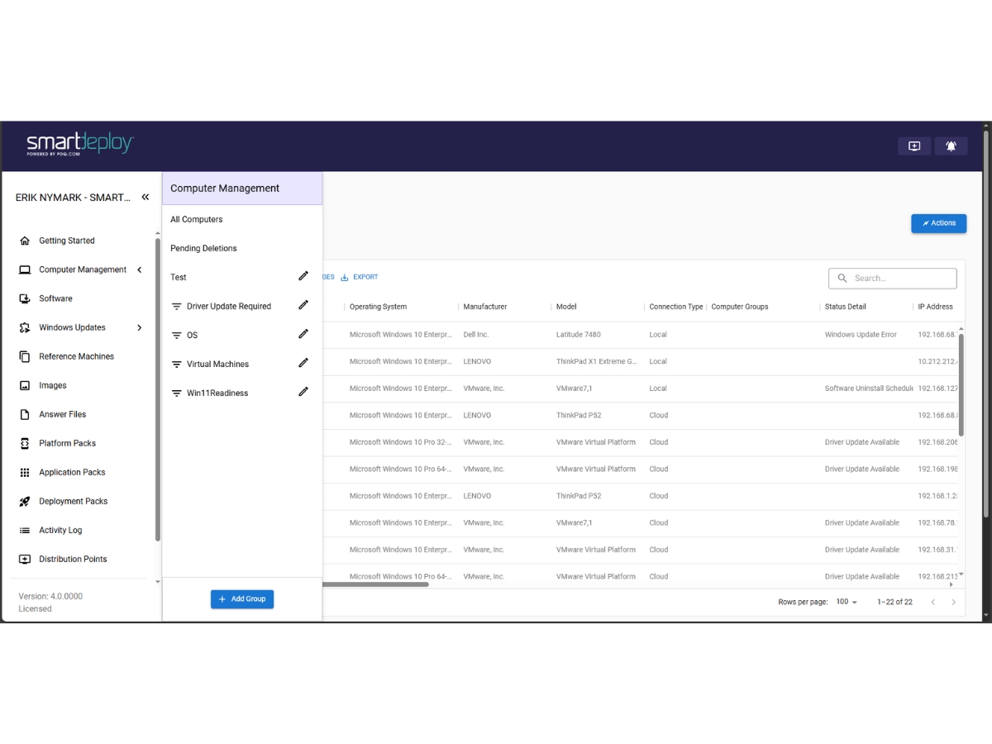Click the Windows Update Error status
992x744 pixels.
(x=861, y=335)
